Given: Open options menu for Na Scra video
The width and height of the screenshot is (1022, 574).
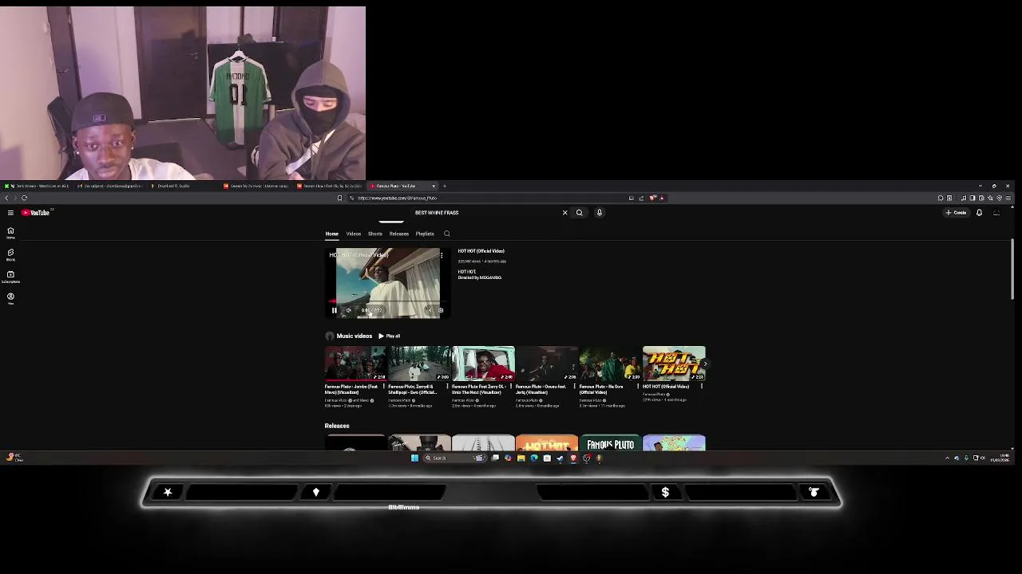Looking at the screenshot, I should click(x=638, y=387).
